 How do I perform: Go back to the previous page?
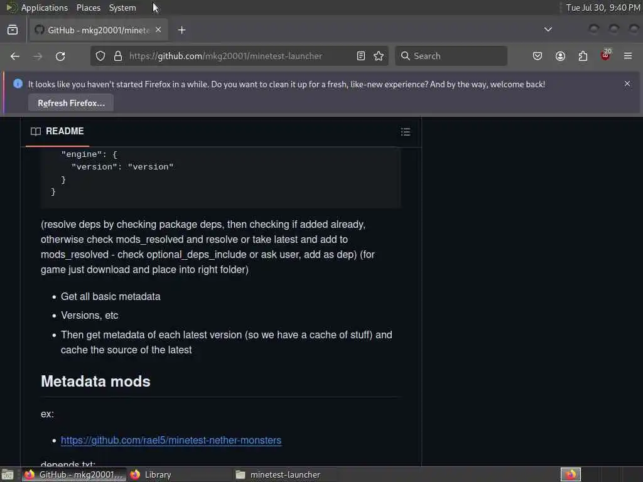15,56
